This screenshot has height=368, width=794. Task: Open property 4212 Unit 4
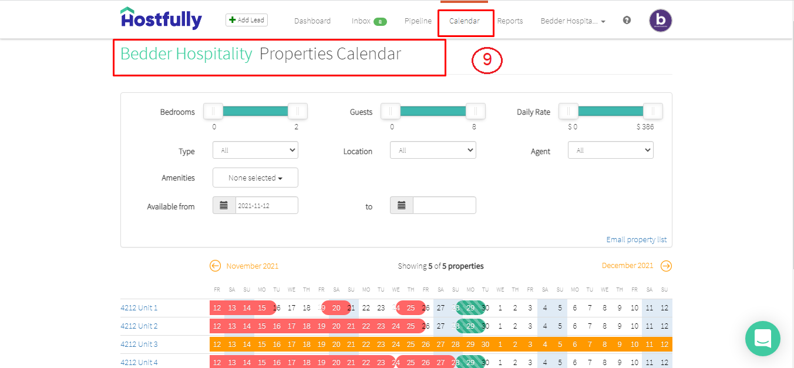[139, 362]
